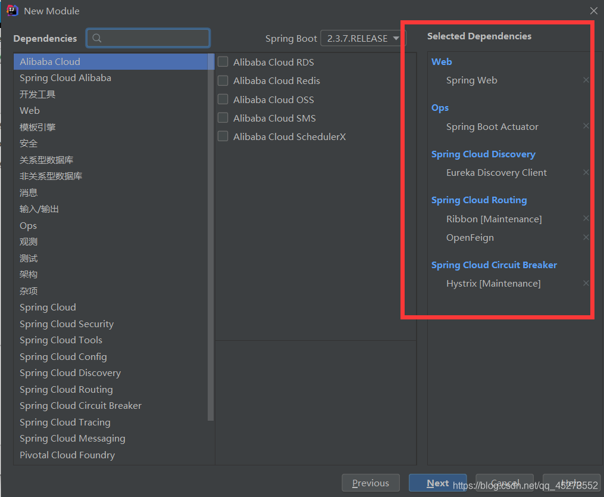Select 关系型数据库 category
The image size is (604, 497).
coord(111,160)
